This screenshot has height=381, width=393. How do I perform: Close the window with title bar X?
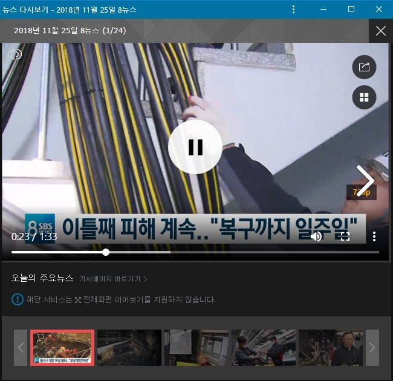click(379, 9)
